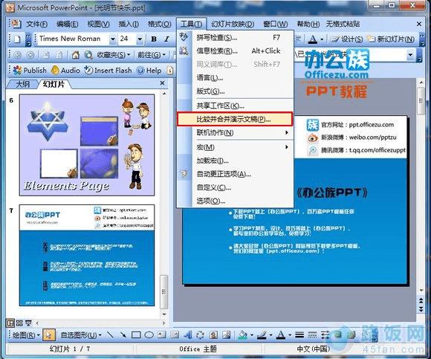Click the 新幻灯片(N) new slide button
431x359 pixels.
392,39
